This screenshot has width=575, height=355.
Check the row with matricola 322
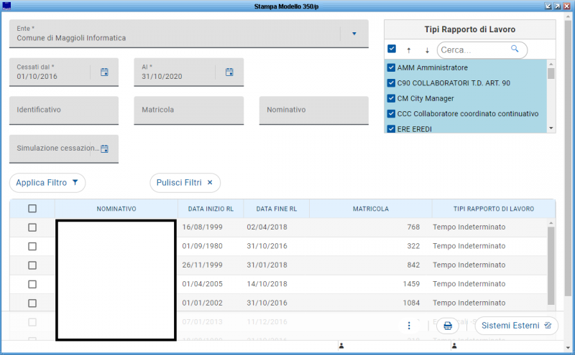click(x=32, y=246)
